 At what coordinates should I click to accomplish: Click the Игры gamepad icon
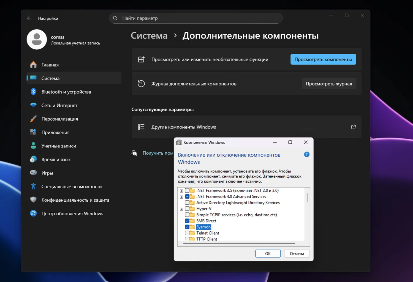pyautogui.click(x=33, y=173)
